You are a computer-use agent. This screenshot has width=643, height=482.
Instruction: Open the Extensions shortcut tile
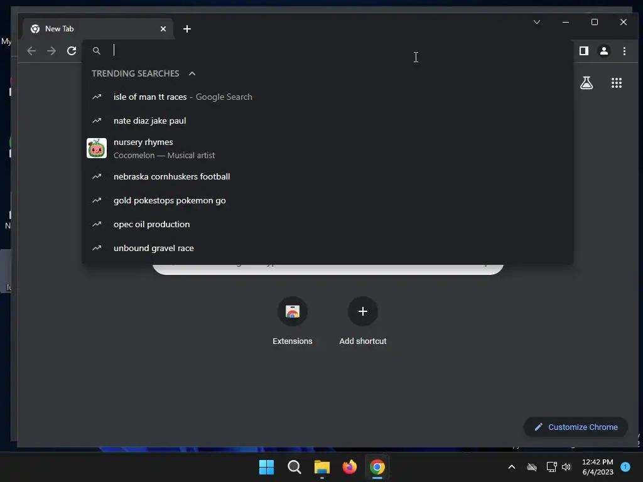(293, 321)
